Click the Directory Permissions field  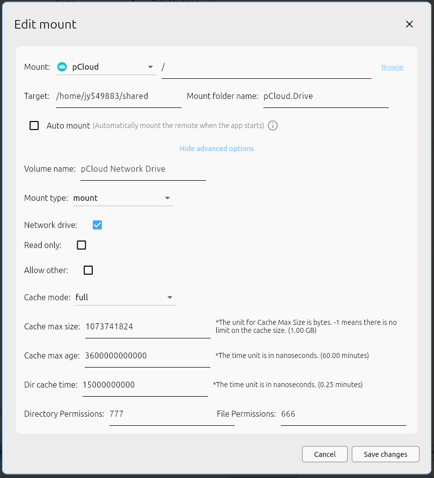click(172, 414)
